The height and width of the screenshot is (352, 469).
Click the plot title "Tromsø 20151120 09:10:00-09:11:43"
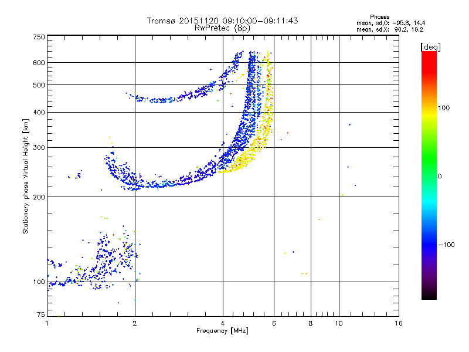point(222,21)
